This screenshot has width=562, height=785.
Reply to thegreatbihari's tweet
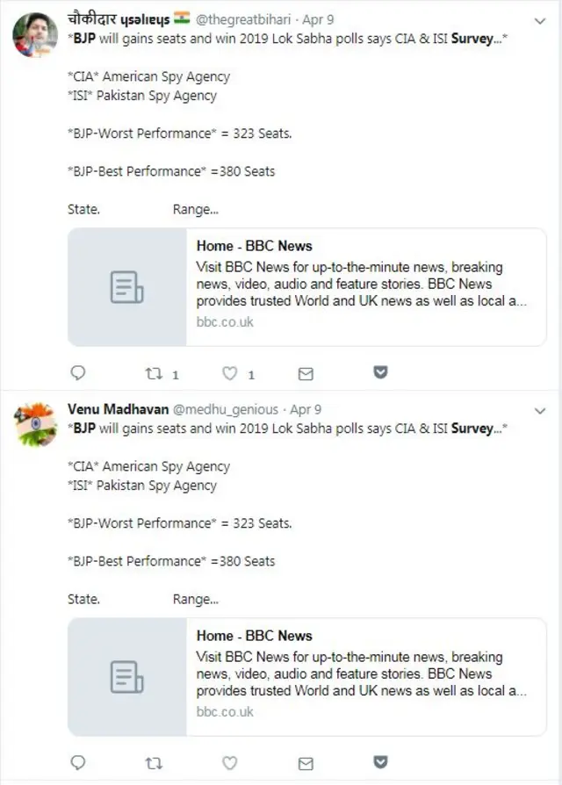(78, 373)
